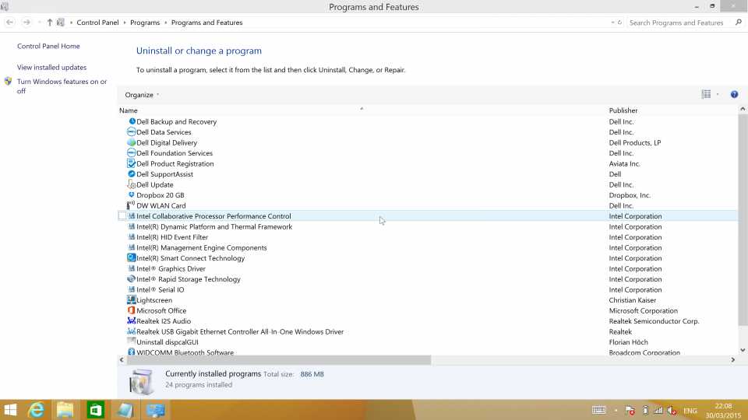The image size is (748, 420).
Task: Click the Dell Digital Delivery icon
Action: coord(132,142)
